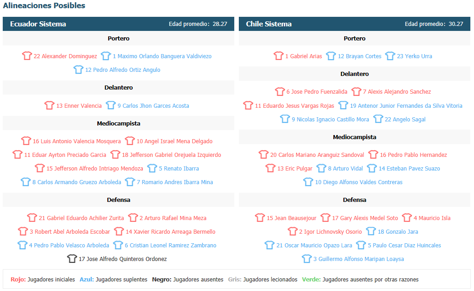Select Pedro Alfredo Ortiz Angulo link
The width and height of the screenshot is (474, 291).
coord(122,70)
